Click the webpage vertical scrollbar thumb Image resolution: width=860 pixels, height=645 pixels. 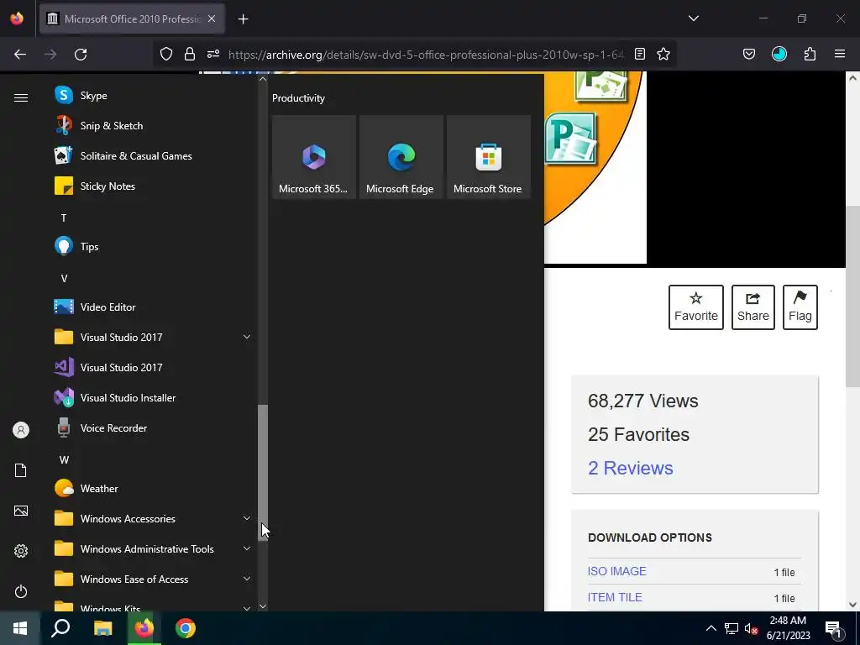tap(852, 296)
